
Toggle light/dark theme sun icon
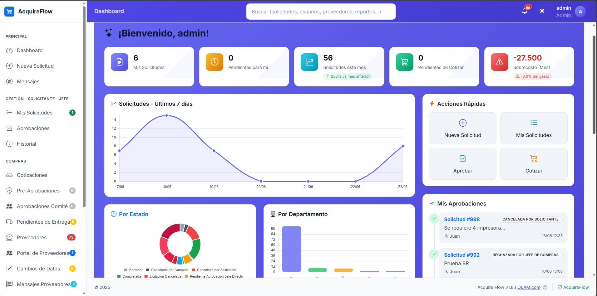pos(542,11)
